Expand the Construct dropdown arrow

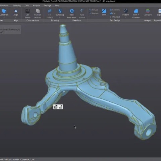(x=4, y=17)
